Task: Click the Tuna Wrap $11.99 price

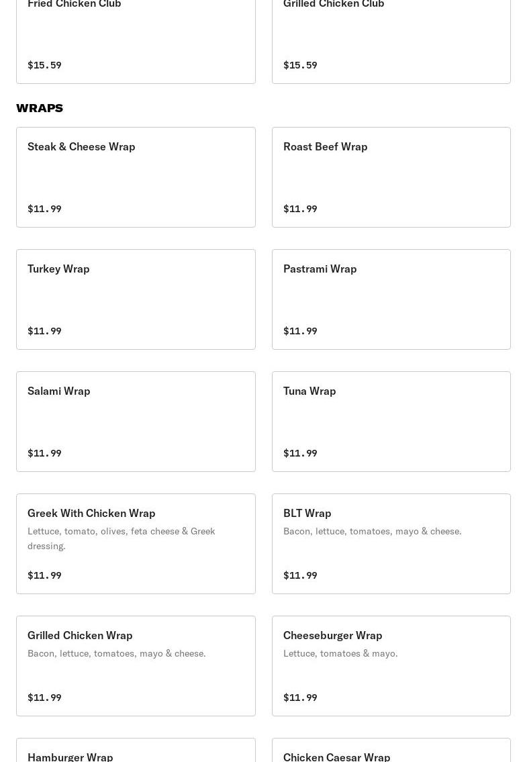Action: point(300,453)
